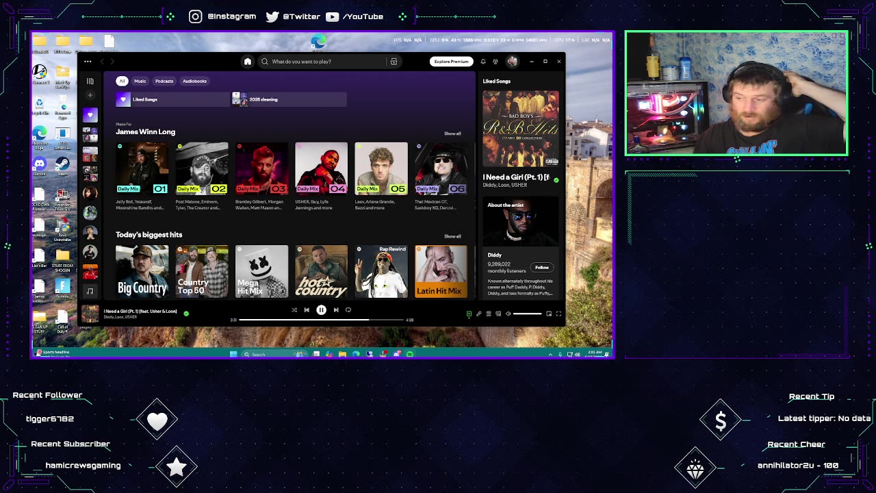Image resolution: width=876 pixels, height=493 pixels.
Task: Open Country Top 50 playlist card
Action: [202, 271]
